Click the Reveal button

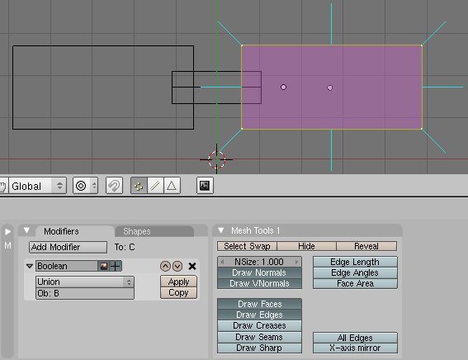(366, 246)
